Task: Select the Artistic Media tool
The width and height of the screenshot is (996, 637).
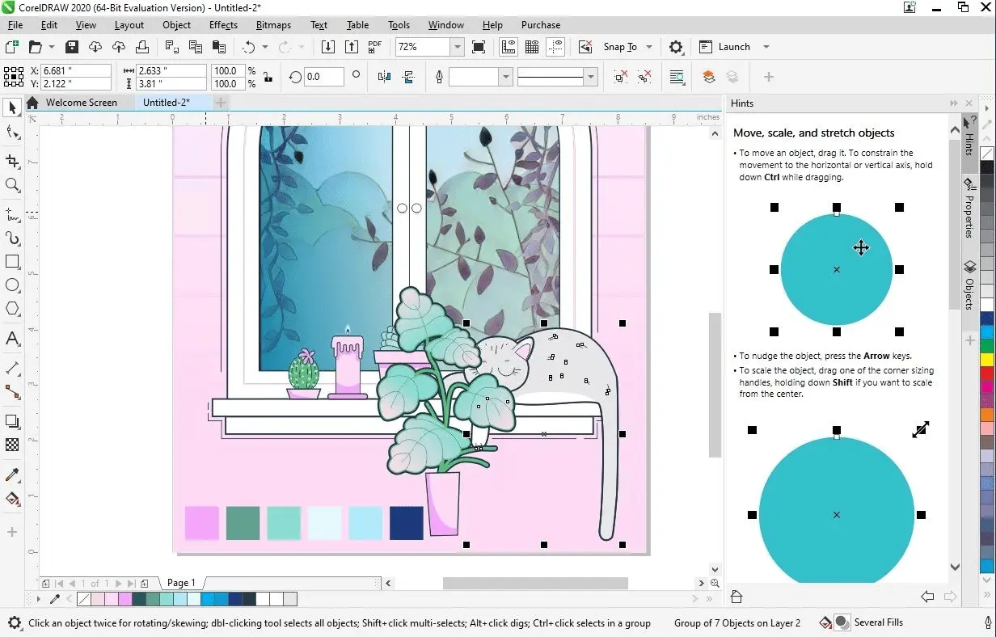Action: [x=12, y=238]
